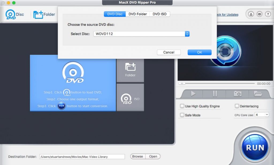Image resolution: width=274 pixels, height=165 pixels.
Task: Click the email envelope icon
Action: tap(260, 14)
